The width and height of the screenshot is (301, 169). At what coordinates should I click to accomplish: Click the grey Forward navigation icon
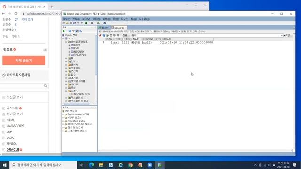(92, 23)
